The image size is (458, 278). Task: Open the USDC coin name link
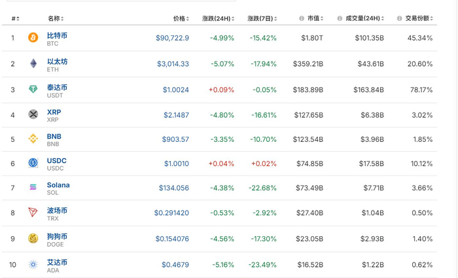pos(57,161)
